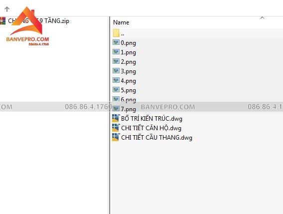This screenshot has height=214, width=283.
Task: Select the 2.png image file icon
Action: click(116, 61)
